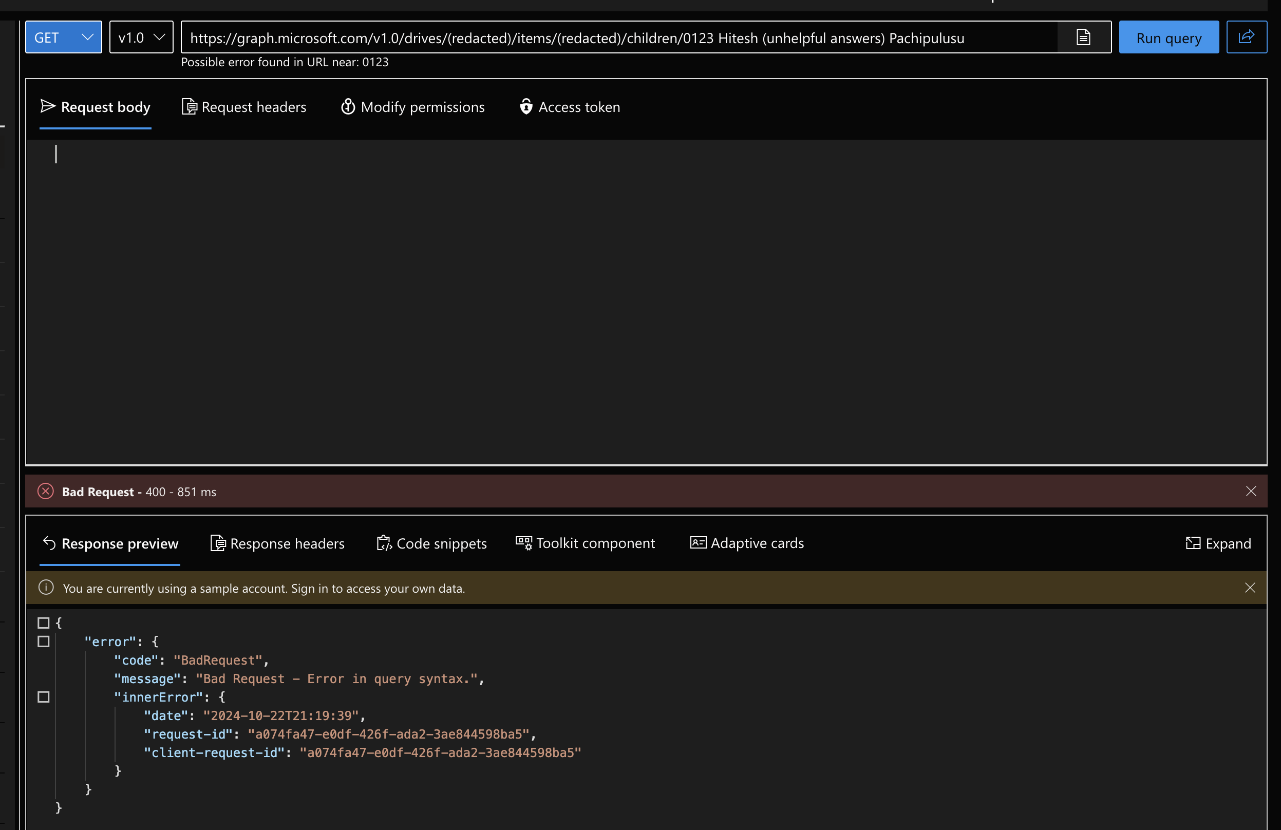Open the Expand response view icon
The height and width of the screenshot is (830, 1281).
(1193, 543)
